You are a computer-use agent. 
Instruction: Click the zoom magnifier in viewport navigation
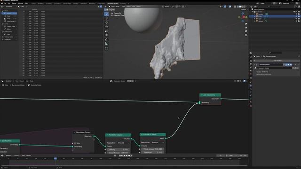click(246, 24)
